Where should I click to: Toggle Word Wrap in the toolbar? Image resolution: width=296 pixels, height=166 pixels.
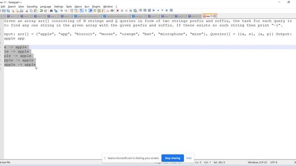pyautogui.click(x=81, y=11)
